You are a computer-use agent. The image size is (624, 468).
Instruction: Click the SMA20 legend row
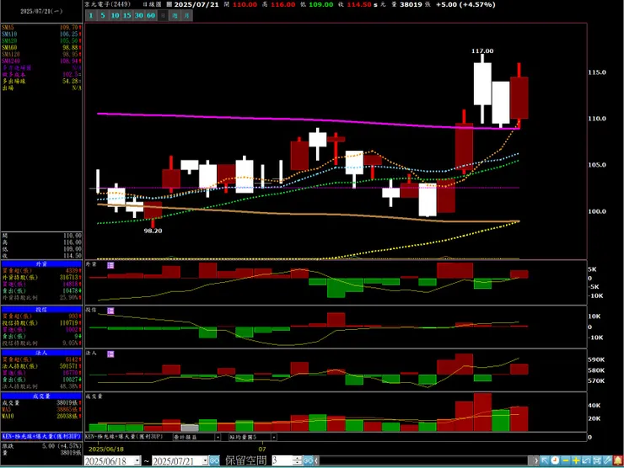click(x=41, y=41)
